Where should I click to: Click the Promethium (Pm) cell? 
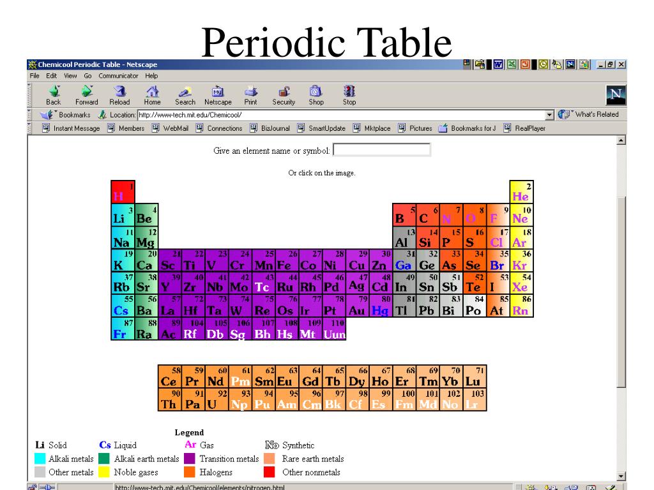tap(240, 376)
